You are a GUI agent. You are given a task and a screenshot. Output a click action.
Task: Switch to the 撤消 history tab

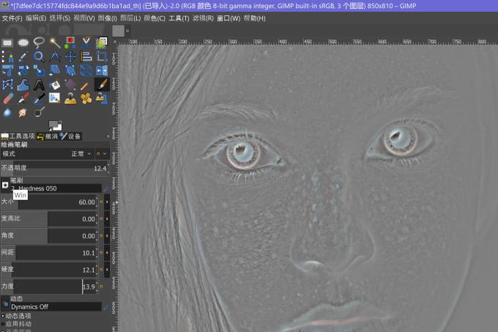[48, 136]
